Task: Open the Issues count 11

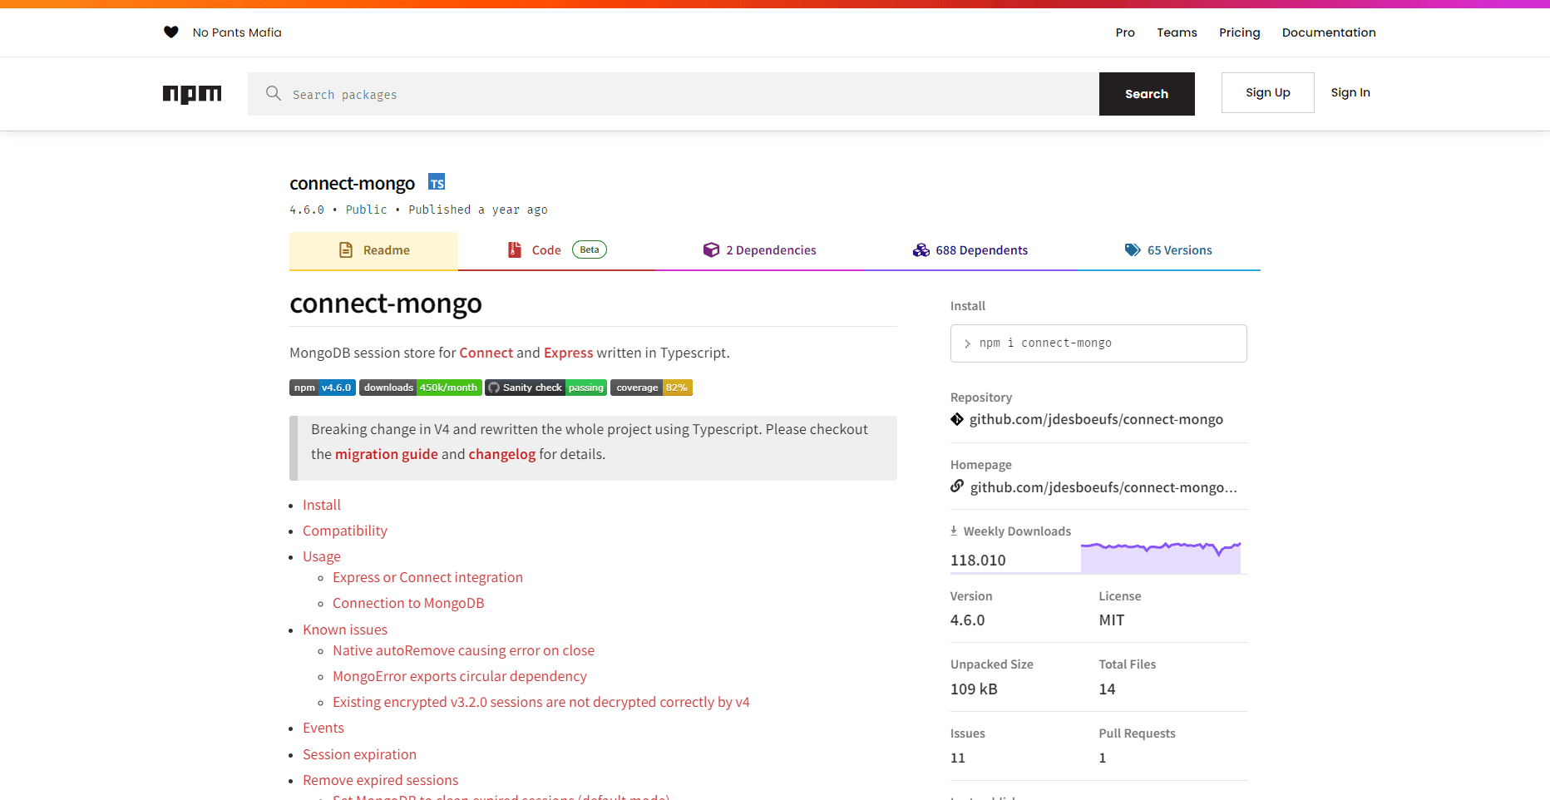Action: [958, 758]
